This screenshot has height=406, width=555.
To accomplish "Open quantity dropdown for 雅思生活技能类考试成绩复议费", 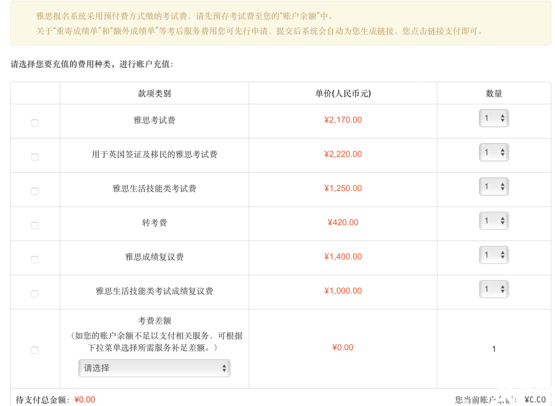I will tap(494, 289).
